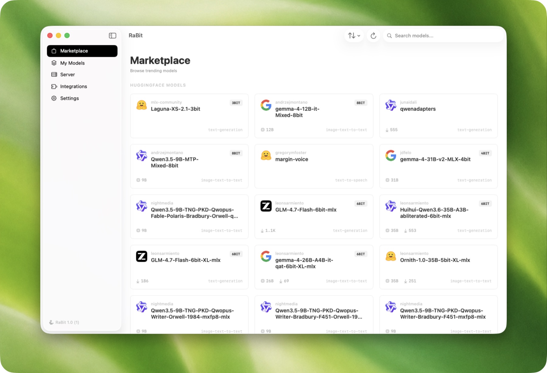Click the Qwen icon on Fable-Polaris-Bradbury-Orwell model

[142, 206]
